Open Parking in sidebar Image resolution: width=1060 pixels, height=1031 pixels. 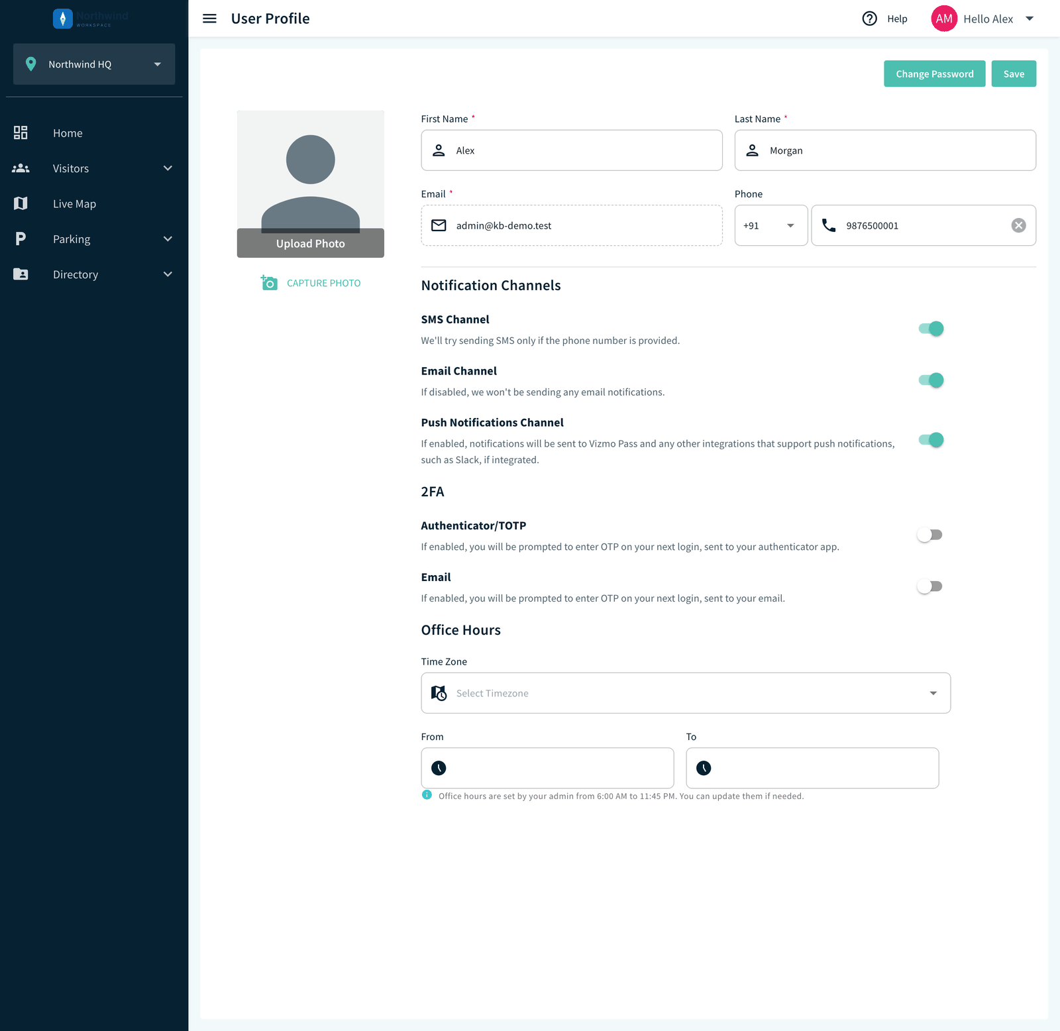coord(72,239)
